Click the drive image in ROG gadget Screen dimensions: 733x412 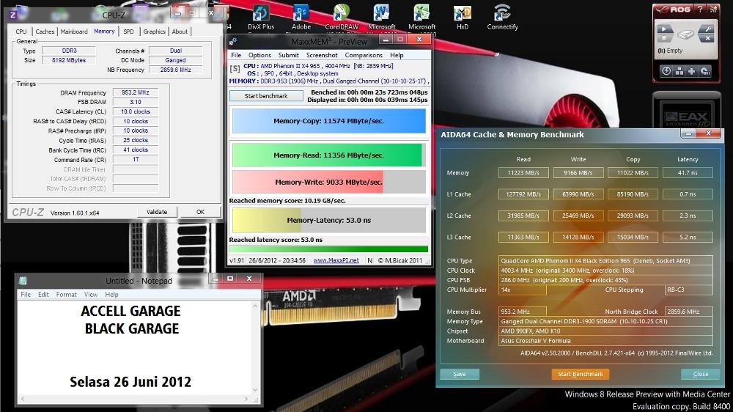coord(686,34)
